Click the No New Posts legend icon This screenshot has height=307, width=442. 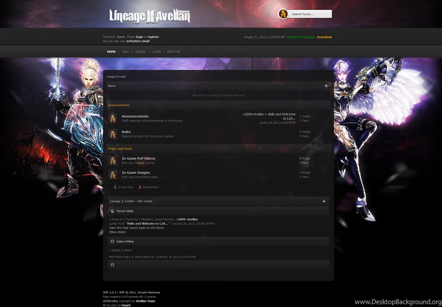(x=115, y=187)
